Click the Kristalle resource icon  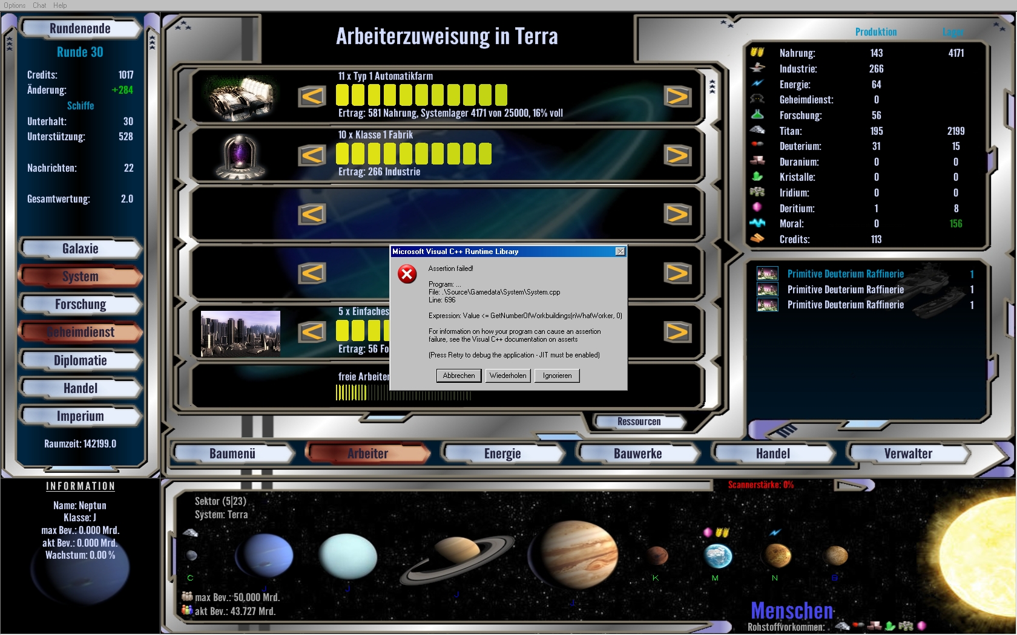(x=757, y=176)
